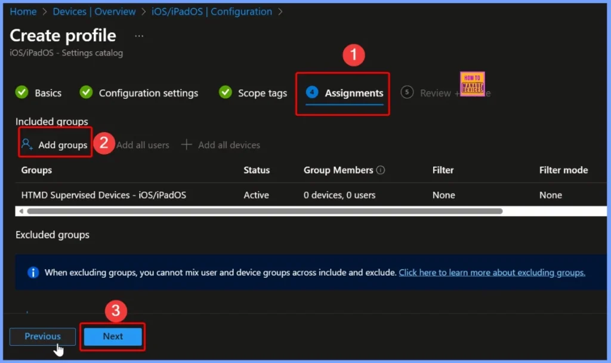This screenshot has width=611, height=363.
Task: Click the How To Manage Devices logo
Action: [x=472, y=84]
